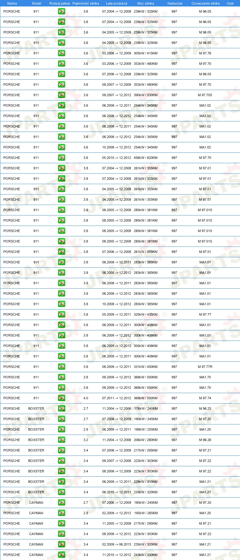
Task: Click fuel icon in Boxster 3.2 206kW row
Action: (61, 440)
